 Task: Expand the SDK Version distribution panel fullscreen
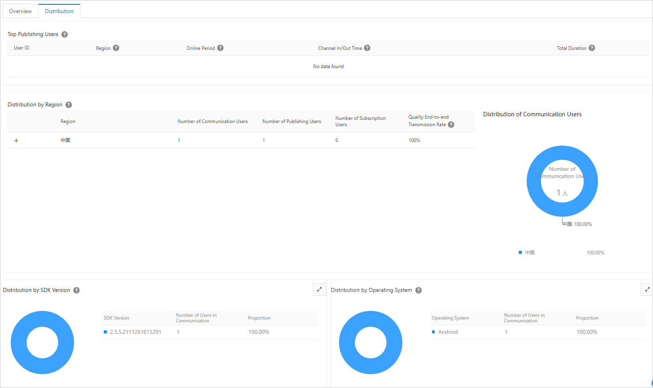click(x=319, y=290)
